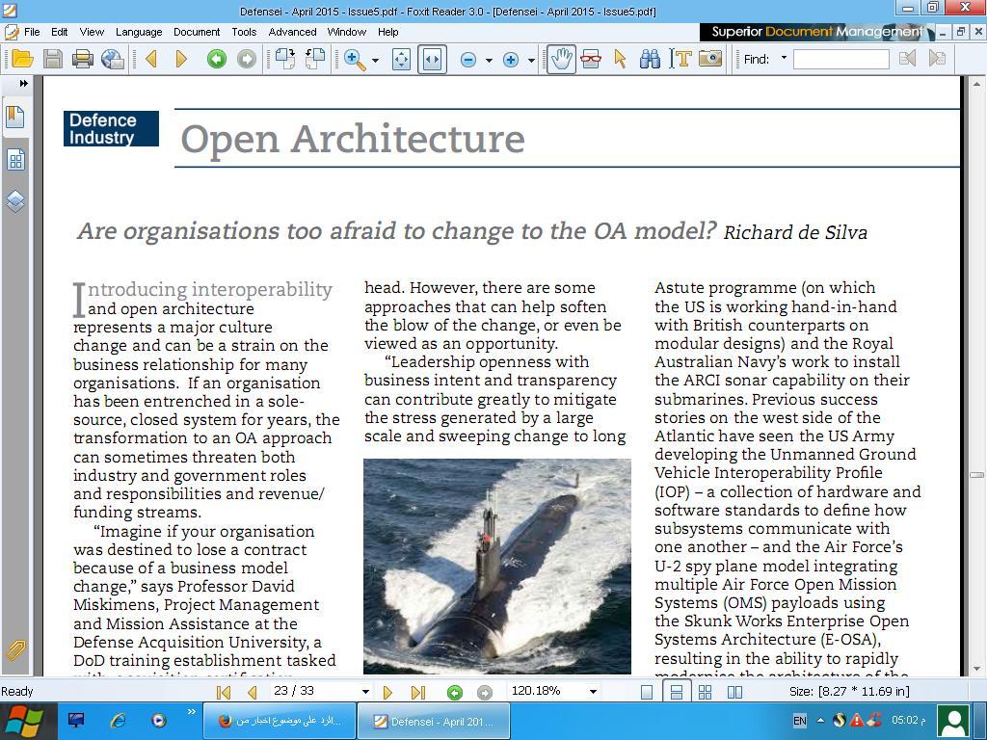
Task: Rotate page clockwise icon
Action: click(x=285, y=59)
